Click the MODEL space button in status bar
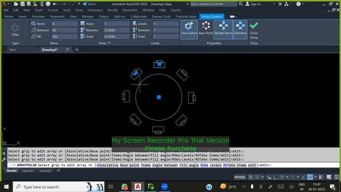Screen dimensions: 341x192 tap(240, 177)
